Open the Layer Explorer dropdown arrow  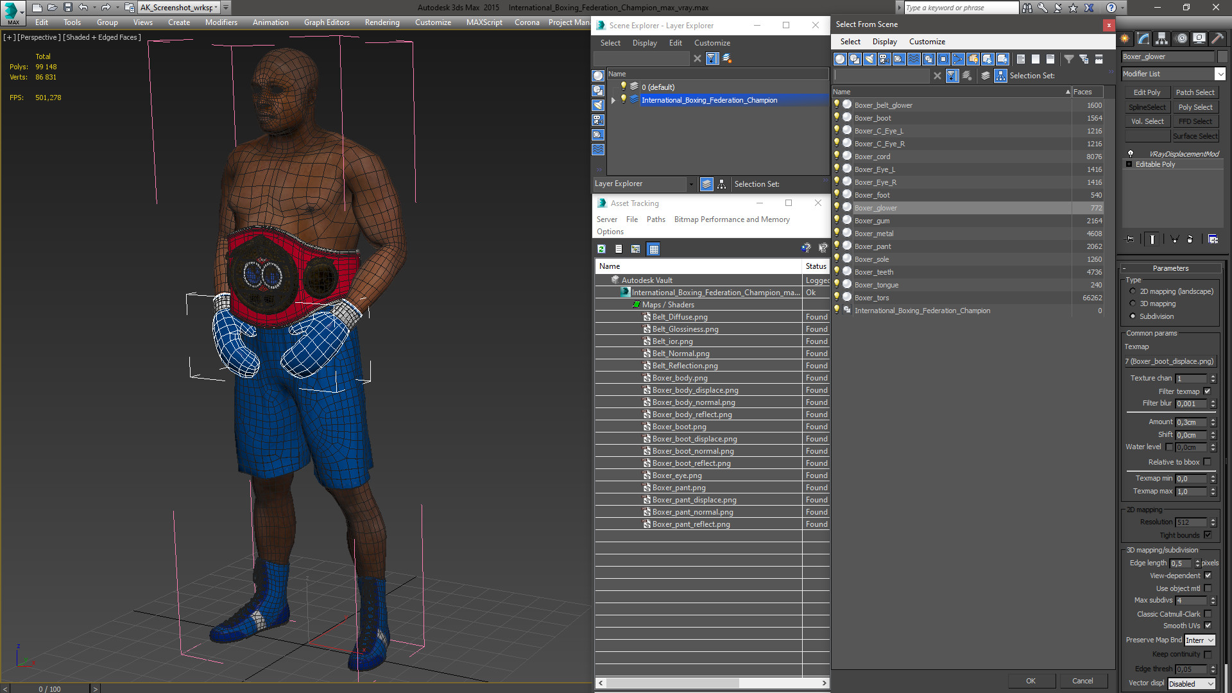pos(691,184)
